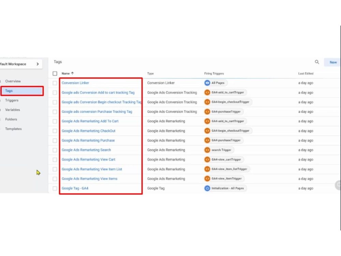Open the search tags magnifier icon
This screenshot has height=256, width=341.
(x=317, y=62)
